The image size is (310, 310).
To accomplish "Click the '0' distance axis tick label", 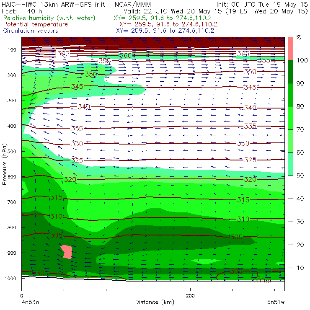I will (22, 296).
